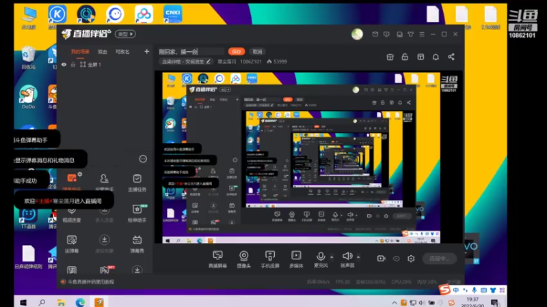Click the 取消 cancel button

tap(257, 52)
